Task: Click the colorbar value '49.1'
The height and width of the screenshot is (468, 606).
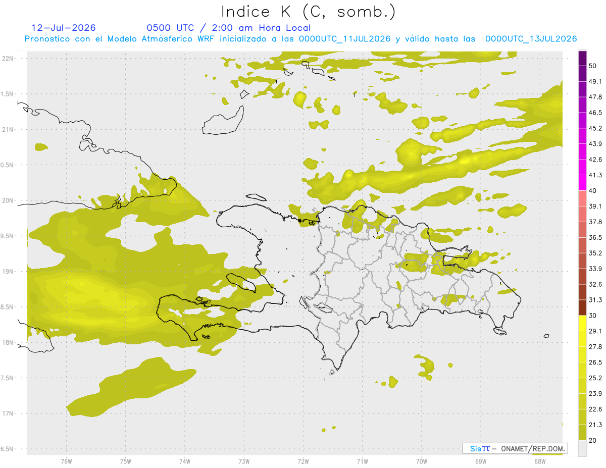Action: (x=595, y=81)
